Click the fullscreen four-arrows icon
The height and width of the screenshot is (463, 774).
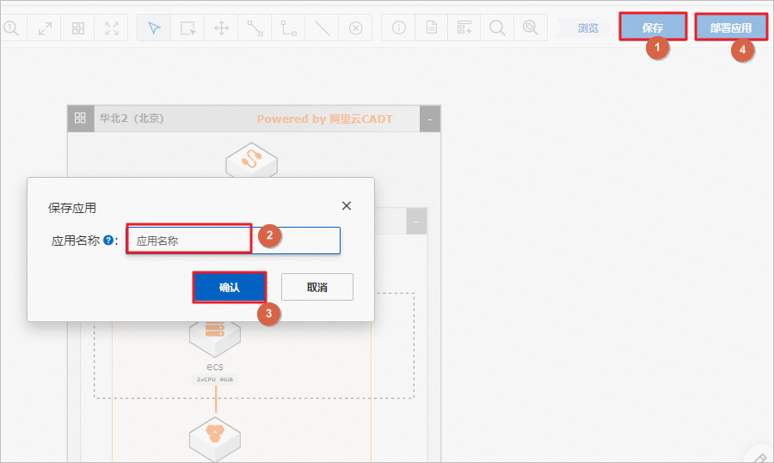pos(112,28)
